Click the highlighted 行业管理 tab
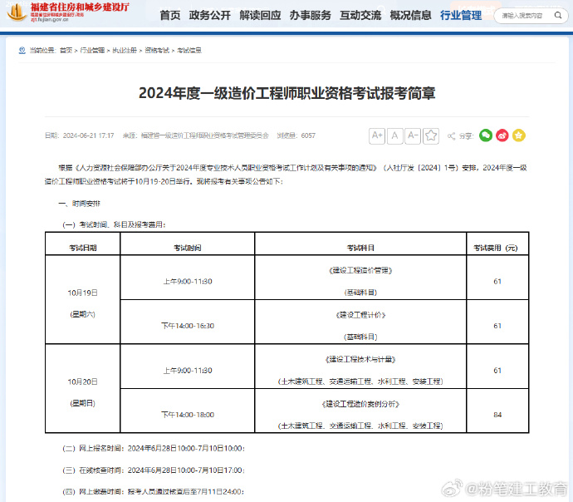Image resolution: width=573 pixels, height=502 pixels. tap(461, 16)
